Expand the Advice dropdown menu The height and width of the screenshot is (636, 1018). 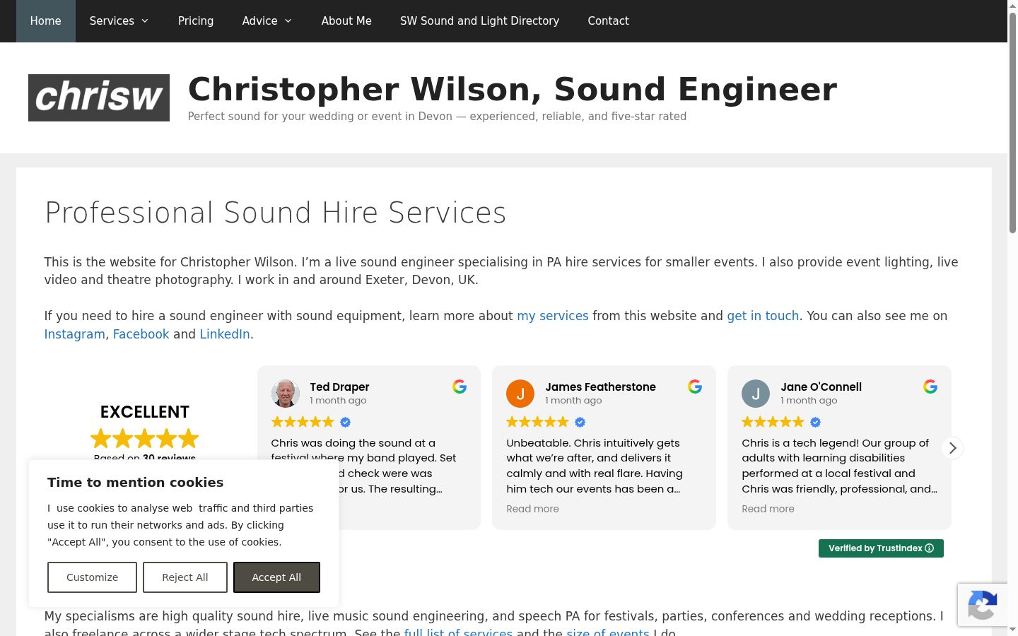pyautogui.click(x=267, y=21)
